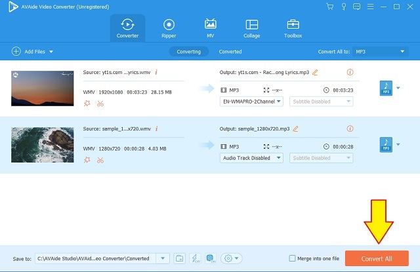This screenshot has height=272, width=420.
Task: Enable Merge into one file checkbox
Action: (x=292, y=258)
